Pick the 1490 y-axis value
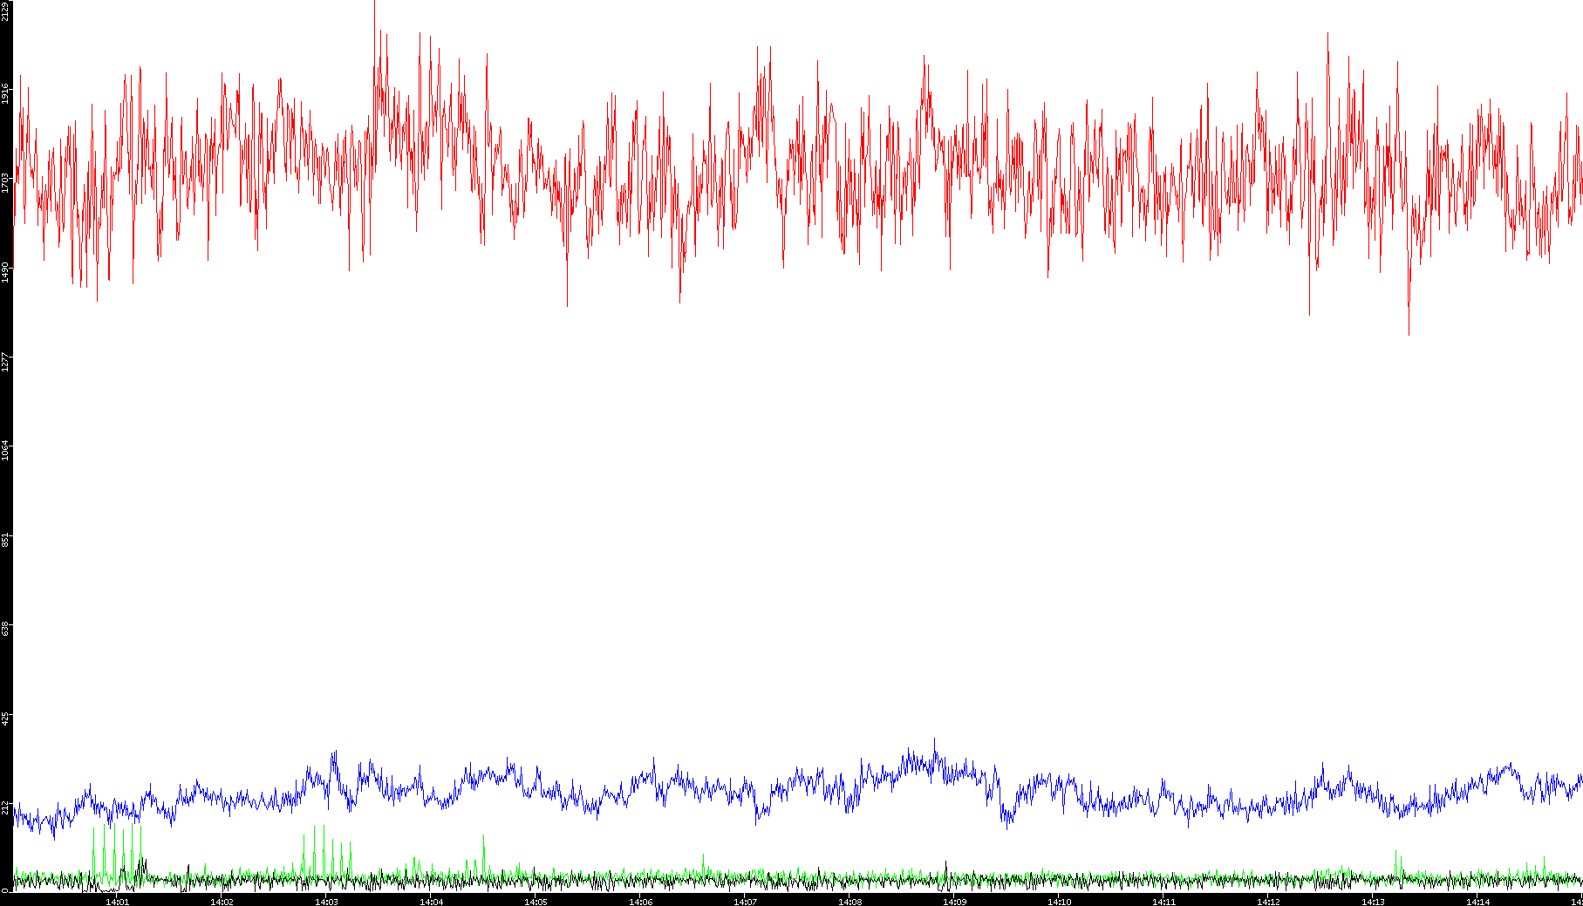The width and height of the screenshot is (1583, 906). pyautogui.click(x=5, y=272)
